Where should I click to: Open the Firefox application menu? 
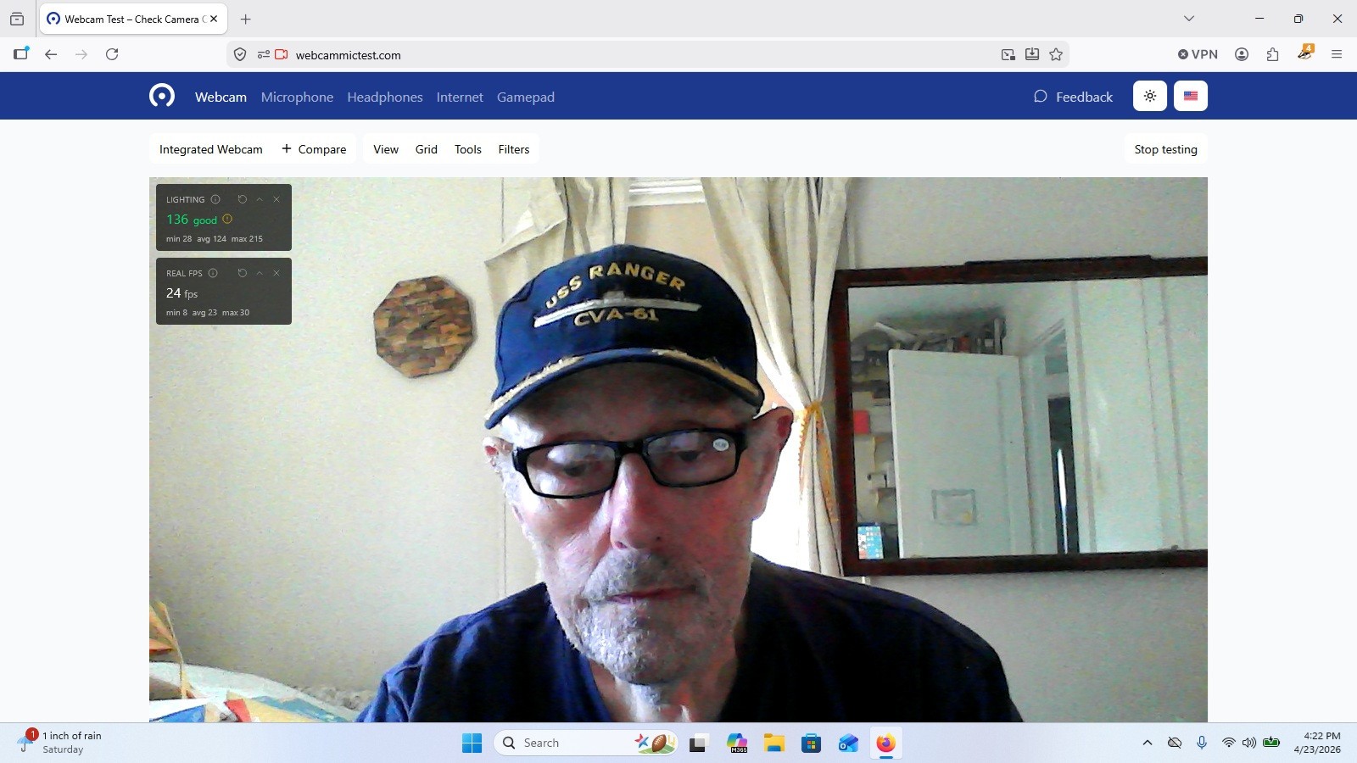click(x=1337, y=54)
